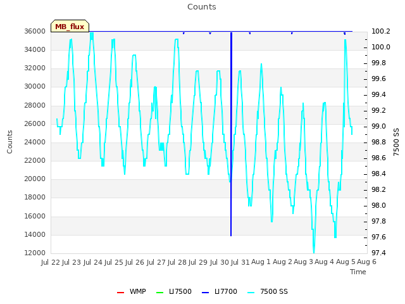Click the 30000 y-axis tick label
The width and height of the screenshot is (405, 304).
point(35,87)
